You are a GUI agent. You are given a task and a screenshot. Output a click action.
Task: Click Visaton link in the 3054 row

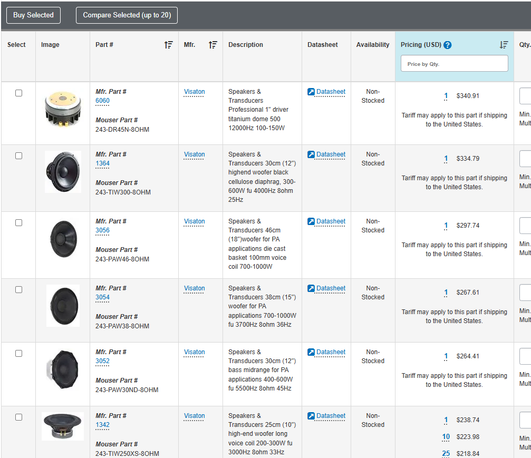[x=195, y=288]
